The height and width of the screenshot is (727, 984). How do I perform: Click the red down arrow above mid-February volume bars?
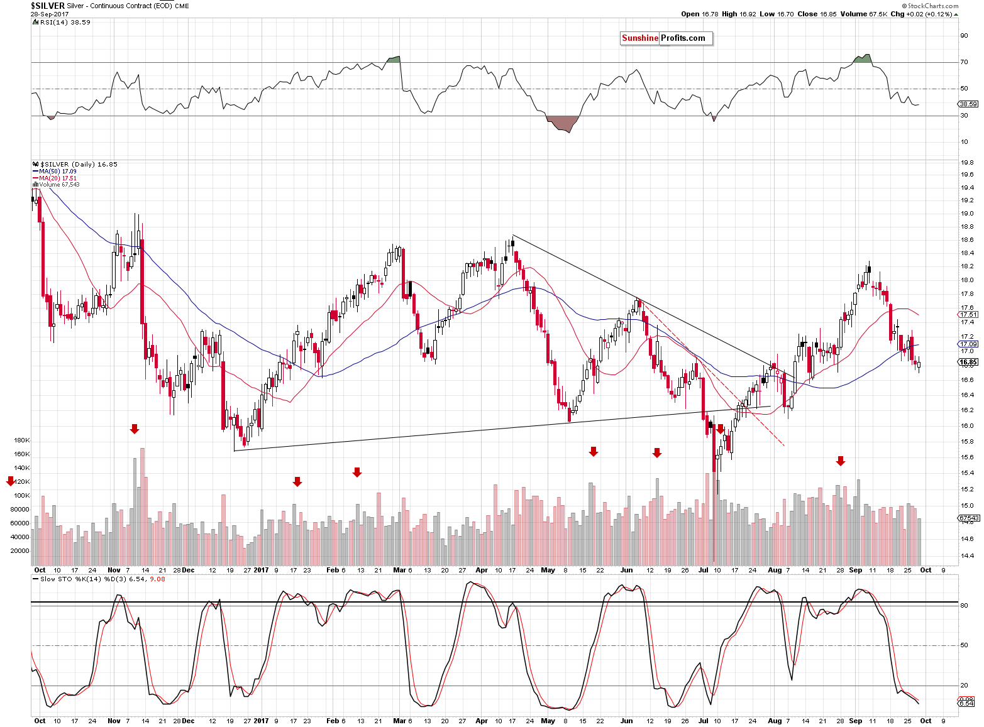coord(357,472)
